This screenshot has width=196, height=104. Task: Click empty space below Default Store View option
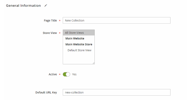tap(78, 58)
